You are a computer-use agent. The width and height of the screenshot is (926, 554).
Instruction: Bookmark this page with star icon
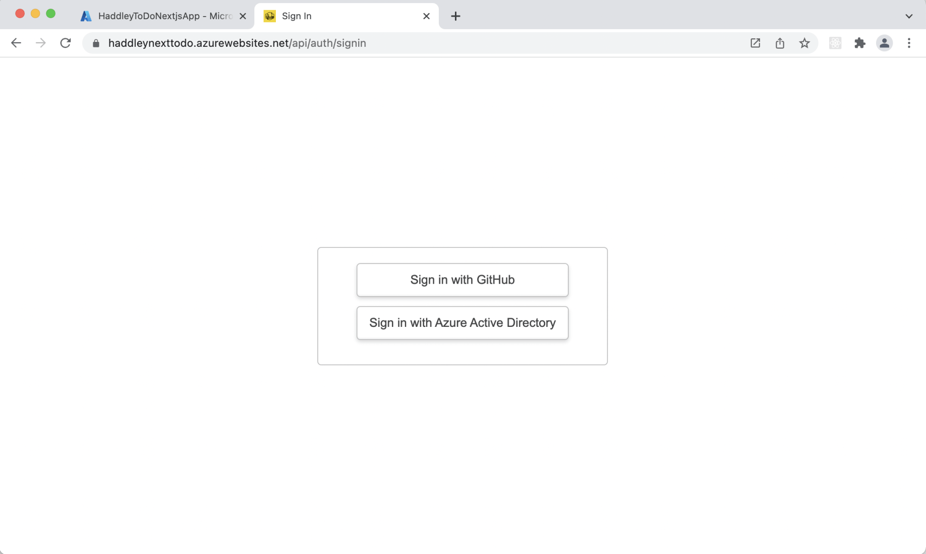(x=804, y=43)
